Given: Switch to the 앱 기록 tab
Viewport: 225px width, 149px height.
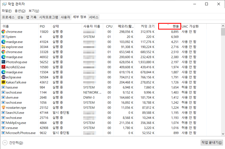Looking at the screenshot, I should [31, 17].
